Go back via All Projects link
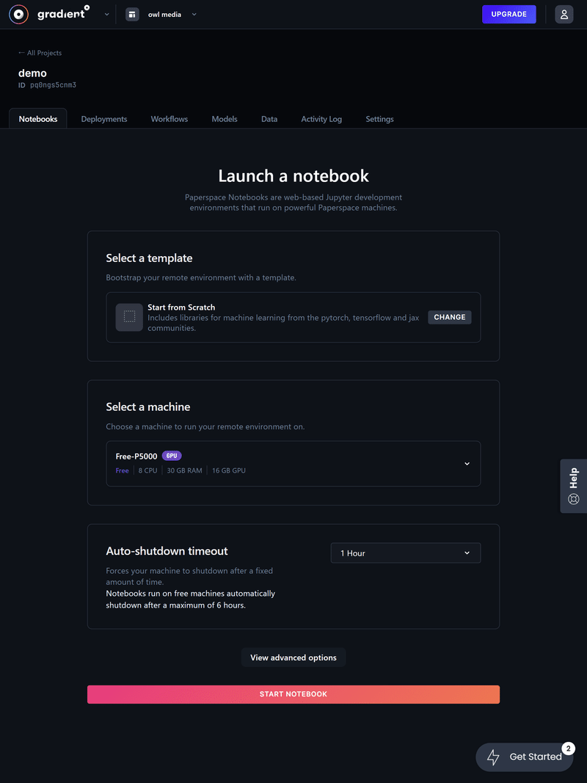Viewport: 587px width, 783px height. tap(40, 53)
